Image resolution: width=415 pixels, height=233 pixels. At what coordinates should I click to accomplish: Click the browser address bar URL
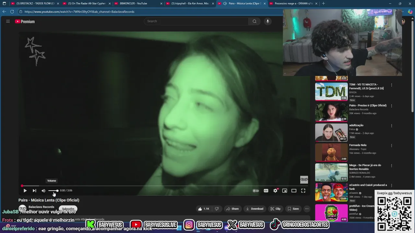[x=79, y=12]
